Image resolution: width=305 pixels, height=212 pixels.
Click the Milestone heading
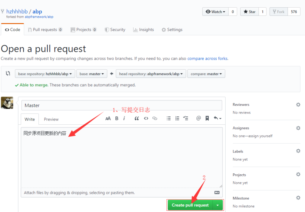[241, 198]
